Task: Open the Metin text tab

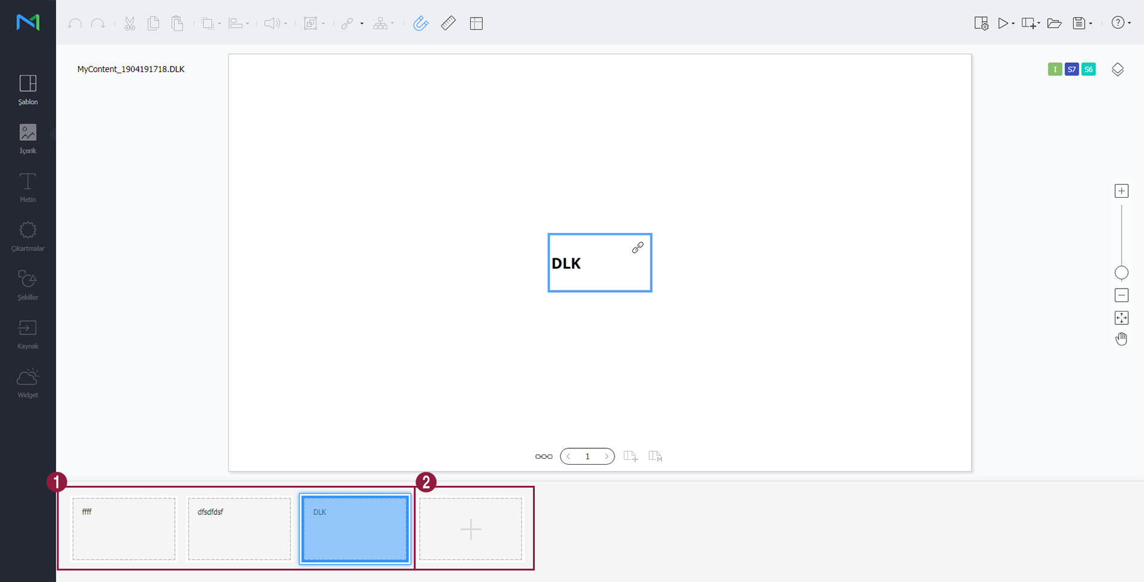Action: pyautogui.click(x=28, y=187)
